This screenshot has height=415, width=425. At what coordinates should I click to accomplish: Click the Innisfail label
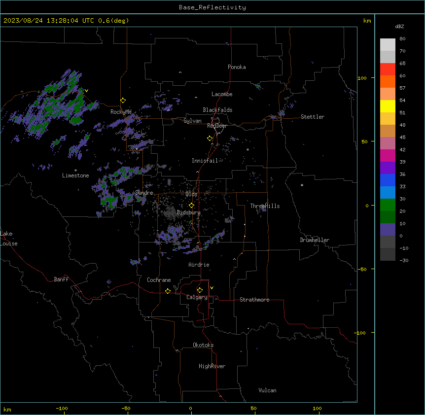[205, 161]
